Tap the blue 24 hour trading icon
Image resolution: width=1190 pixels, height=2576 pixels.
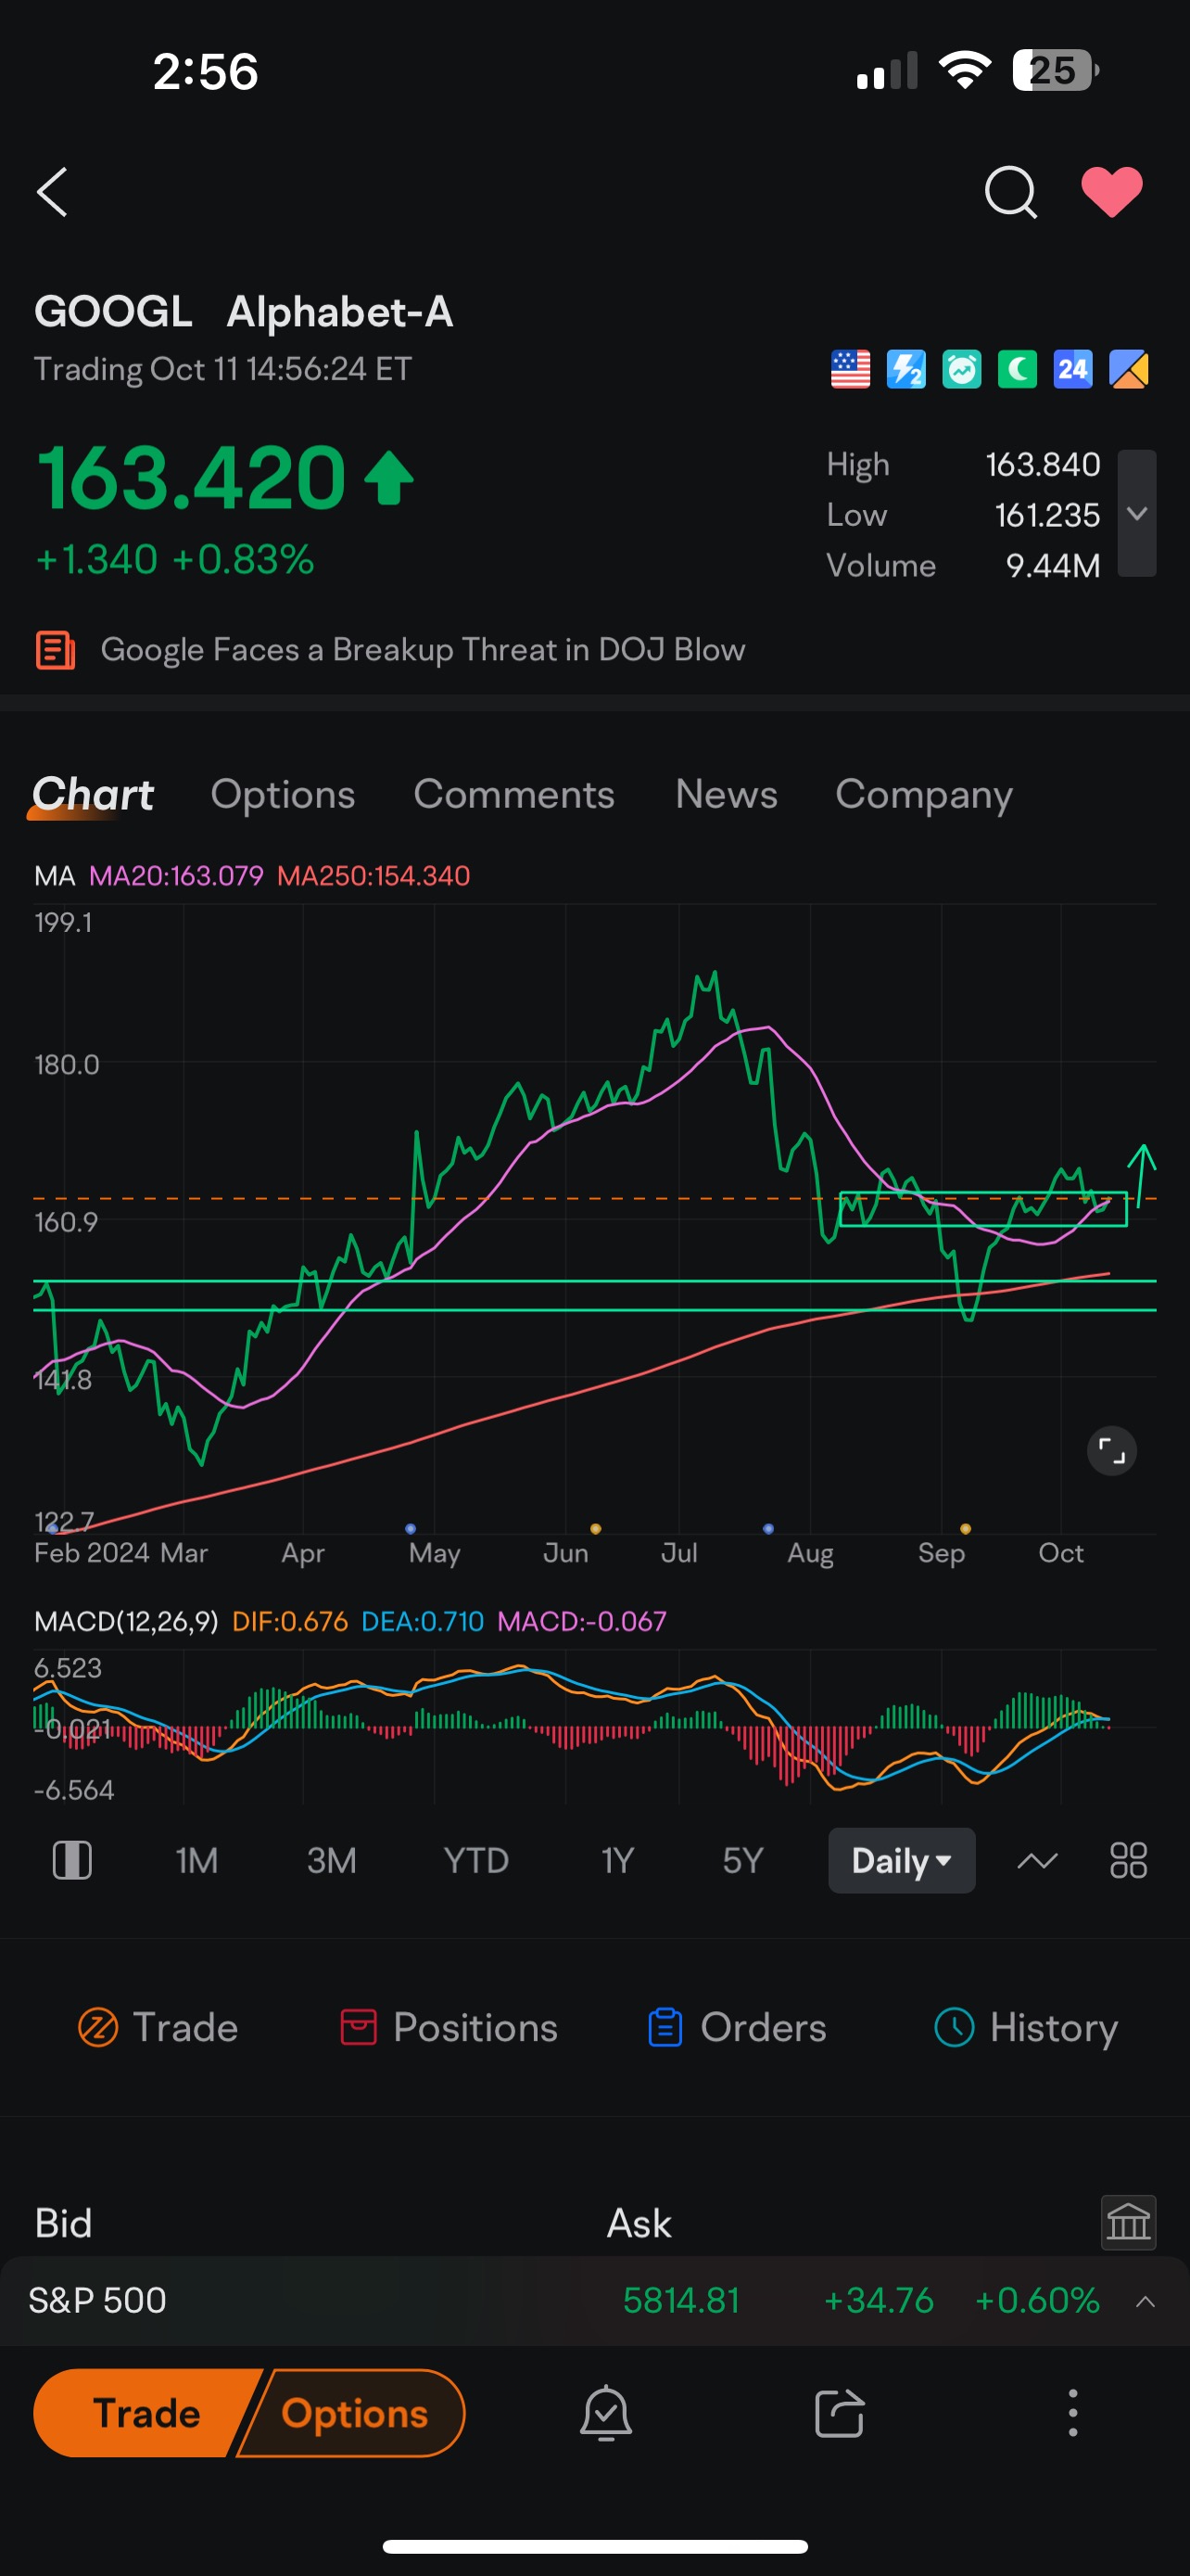tap(1073, 370)
